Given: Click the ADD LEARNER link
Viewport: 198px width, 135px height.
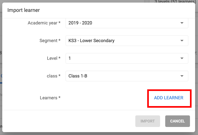Looking at the screenshot, I should point(168,98).
